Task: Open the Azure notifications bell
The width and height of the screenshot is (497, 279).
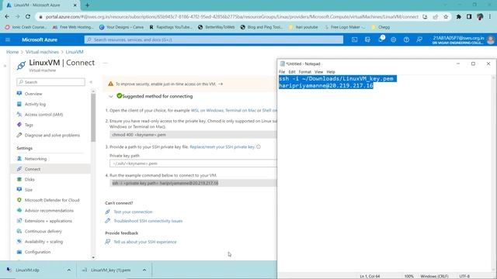Action: [381, 40]
